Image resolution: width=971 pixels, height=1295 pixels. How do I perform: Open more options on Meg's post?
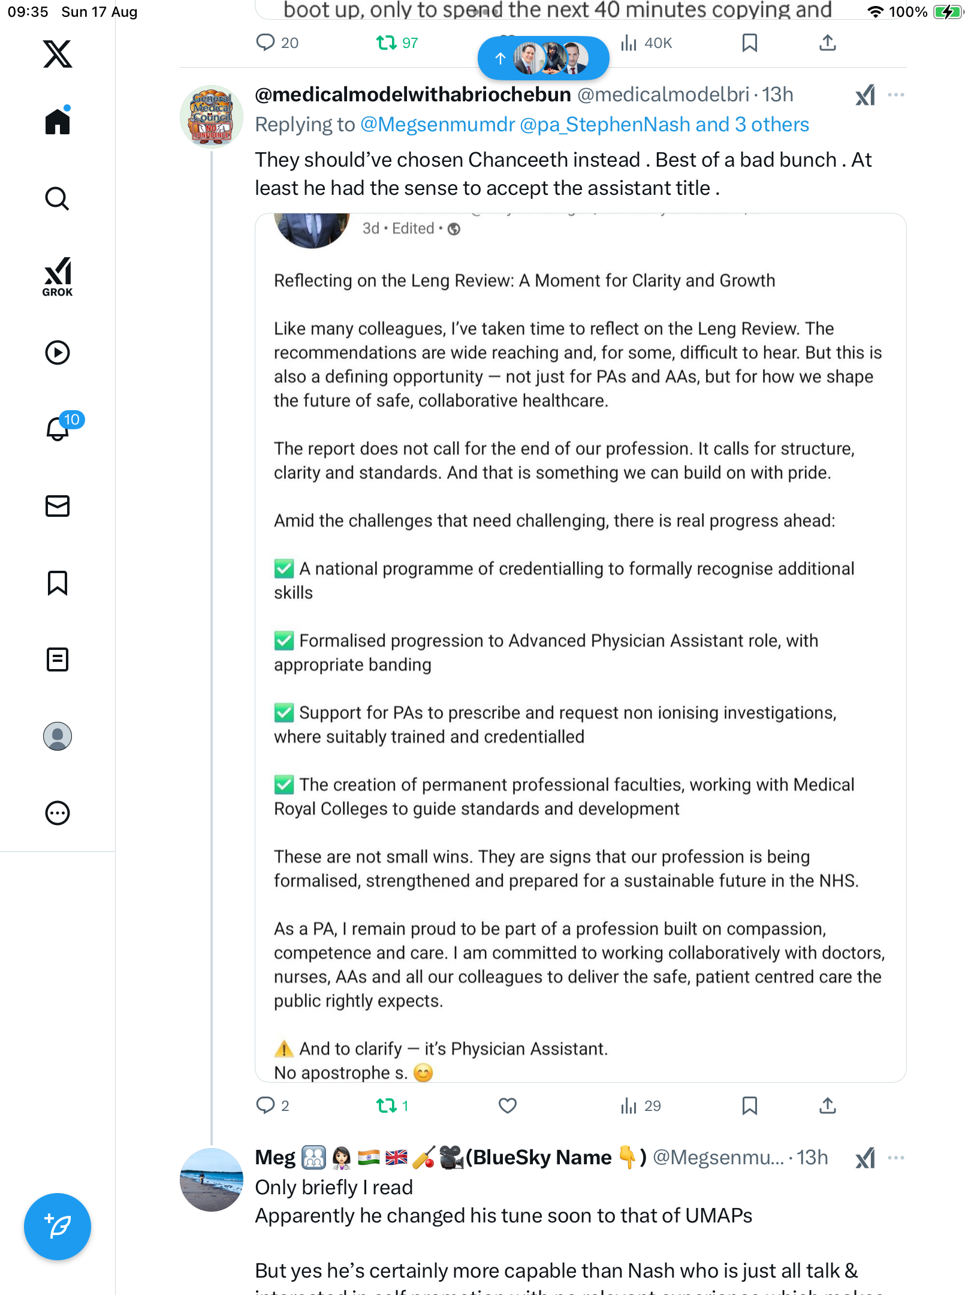pos(896,1158)
